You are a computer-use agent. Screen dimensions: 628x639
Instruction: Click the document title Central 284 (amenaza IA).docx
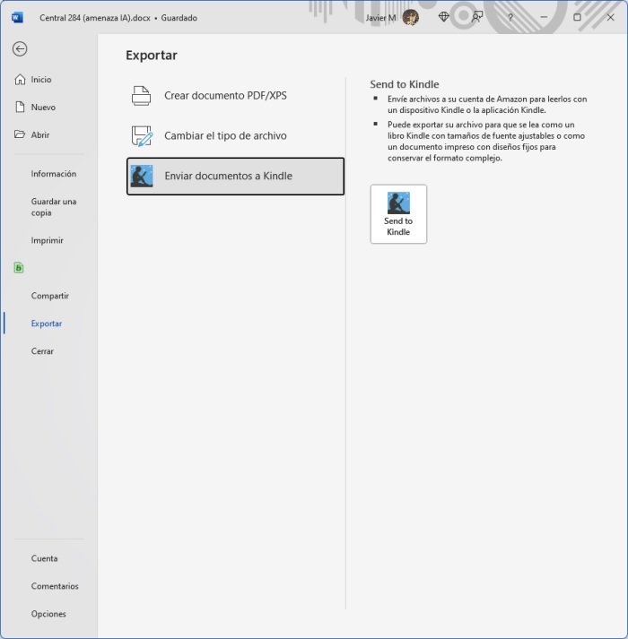95,18
